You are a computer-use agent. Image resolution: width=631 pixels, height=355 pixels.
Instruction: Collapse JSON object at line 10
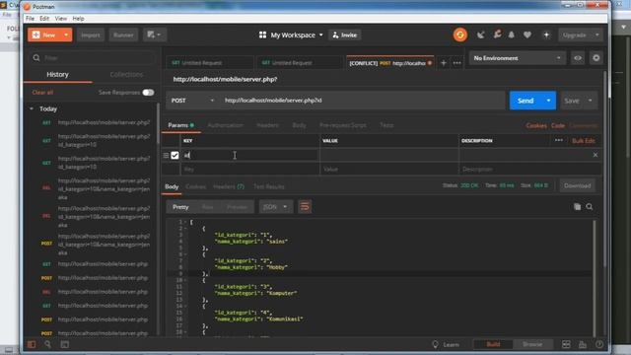click(185, 280)
